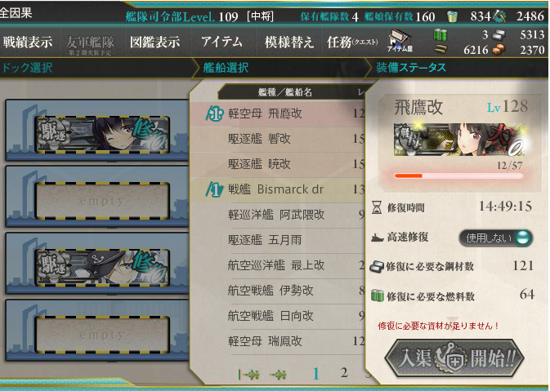This screenshot has width=550, height=391.
Task: Click the bauxite resource icon in header
Action: [x=499, y=50]
